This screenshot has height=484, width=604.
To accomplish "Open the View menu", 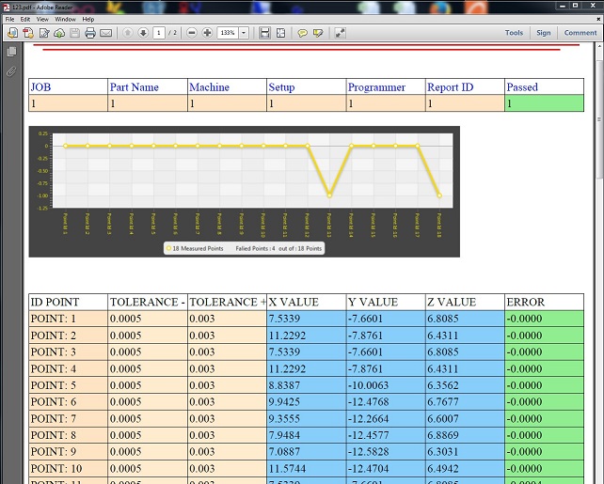I will point(42,19).
